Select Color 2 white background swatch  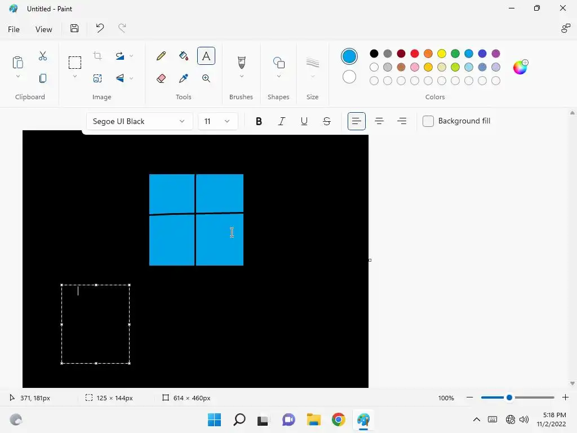click(x=349, y=77)
